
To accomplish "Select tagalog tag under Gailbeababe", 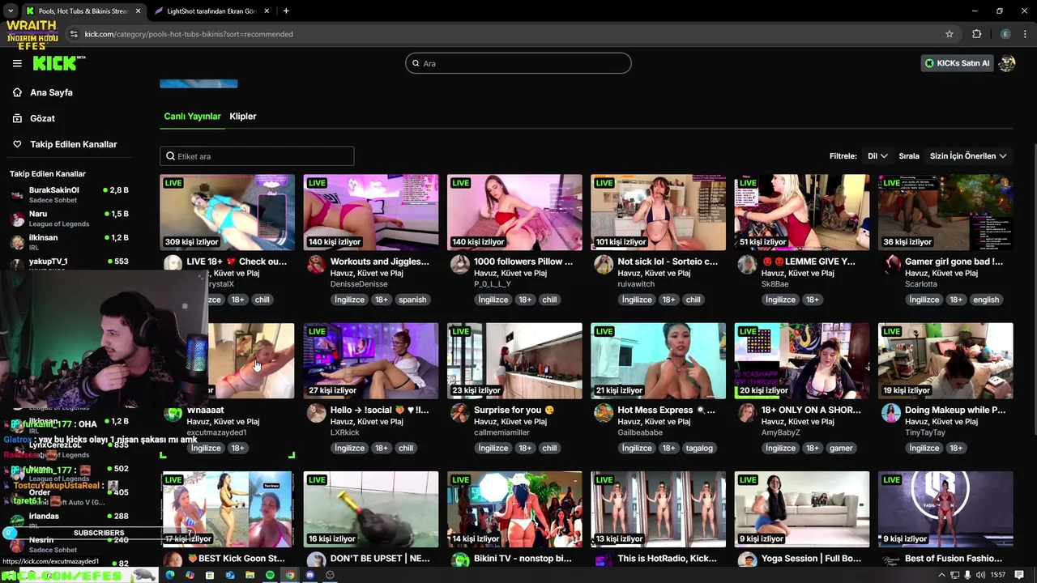I will pyautogui.click(x=699, y=448).
